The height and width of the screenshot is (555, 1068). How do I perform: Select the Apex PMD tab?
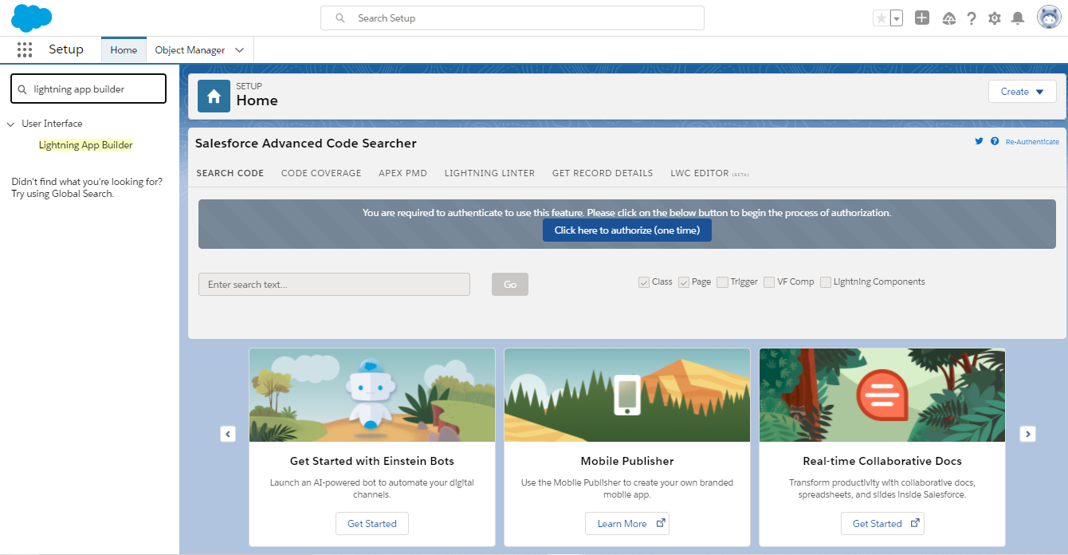pyautogui.click(x=402, y=172)
